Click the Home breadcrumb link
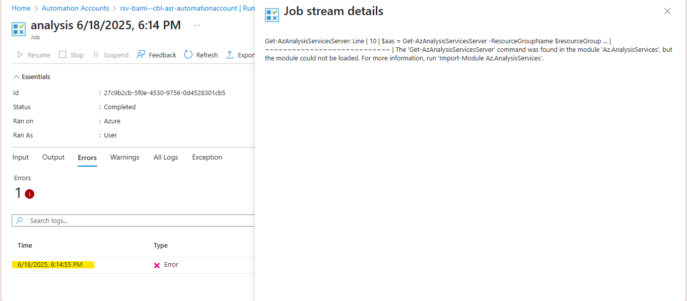The width and height of the screenshot is (687, 301). 21,8
